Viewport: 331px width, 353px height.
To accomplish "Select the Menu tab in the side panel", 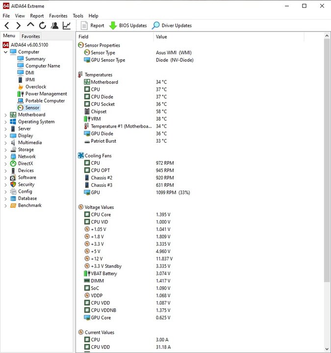I will coord(9,36).
